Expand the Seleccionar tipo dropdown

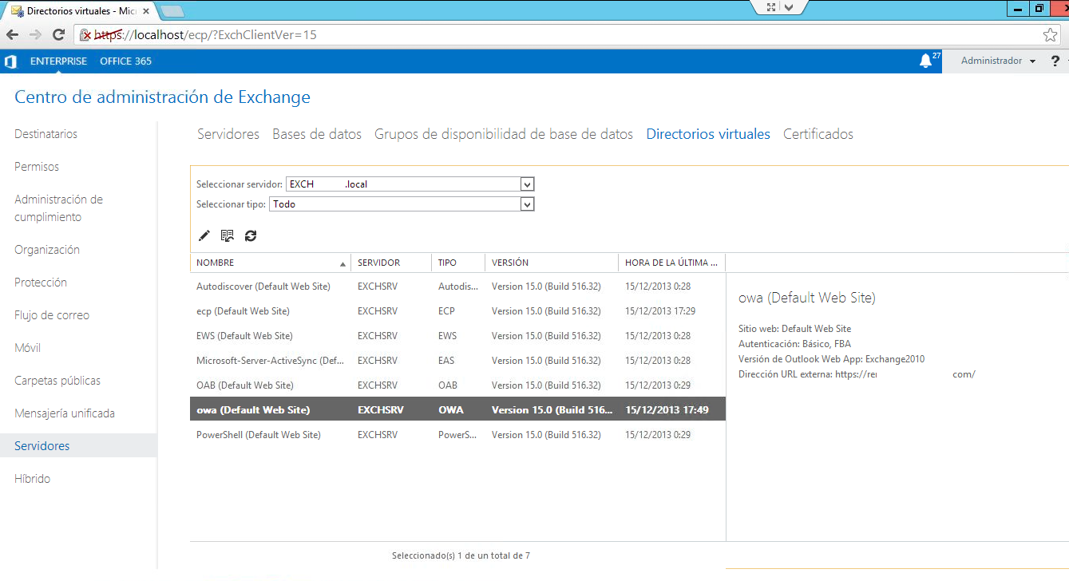(527, 204)
